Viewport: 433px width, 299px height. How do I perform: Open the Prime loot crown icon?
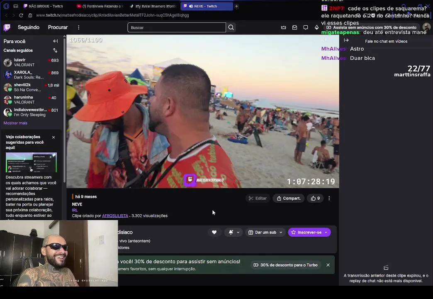pos(284,27)
